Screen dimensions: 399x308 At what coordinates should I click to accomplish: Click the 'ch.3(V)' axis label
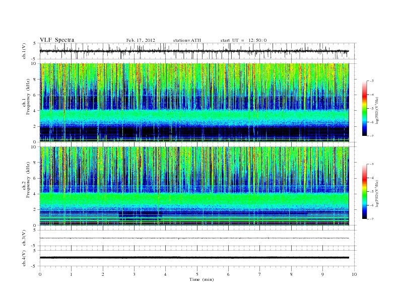[x=24, y=238]
